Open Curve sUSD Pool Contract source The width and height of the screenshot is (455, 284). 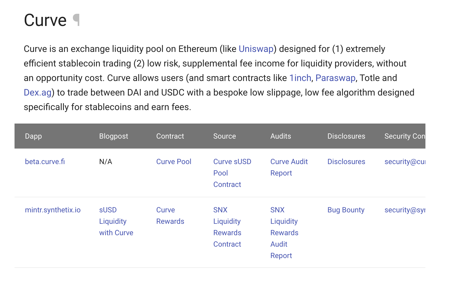point(232,173)
